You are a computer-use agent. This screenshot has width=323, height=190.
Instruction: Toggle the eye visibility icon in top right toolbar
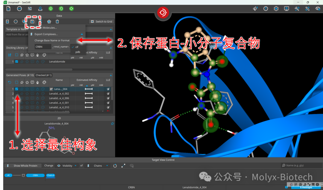[318, 9]
